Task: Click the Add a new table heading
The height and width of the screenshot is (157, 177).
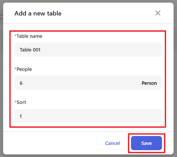Action: click(38, 13)
